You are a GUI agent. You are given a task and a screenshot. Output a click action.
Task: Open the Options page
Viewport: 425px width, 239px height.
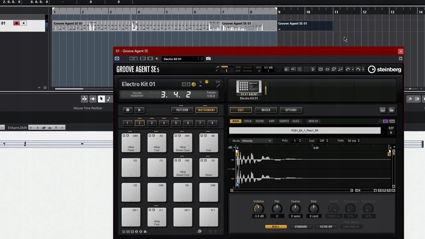(291, 110)
